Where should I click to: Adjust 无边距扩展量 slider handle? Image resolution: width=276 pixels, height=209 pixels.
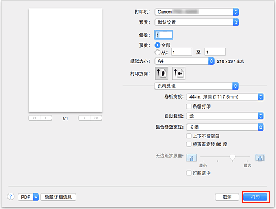(x=232, y=157)
